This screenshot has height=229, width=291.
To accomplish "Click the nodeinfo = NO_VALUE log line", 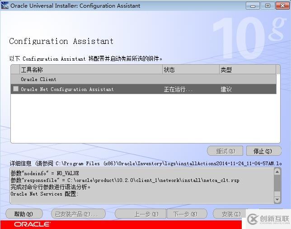I will (45, 173).
